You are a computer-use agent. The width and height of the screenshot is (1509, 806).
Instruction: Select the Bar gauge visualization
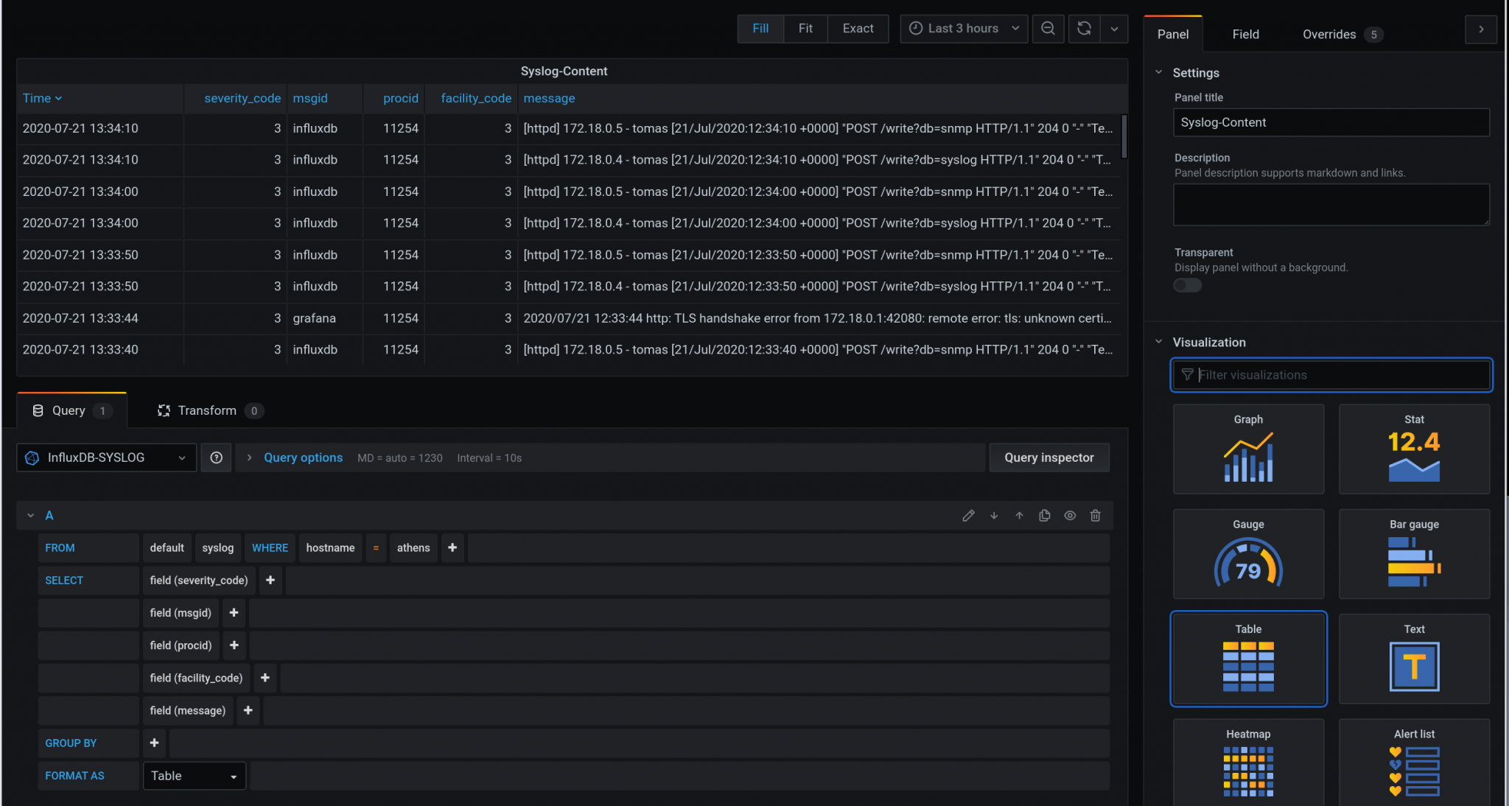(x=1414, y=554)
